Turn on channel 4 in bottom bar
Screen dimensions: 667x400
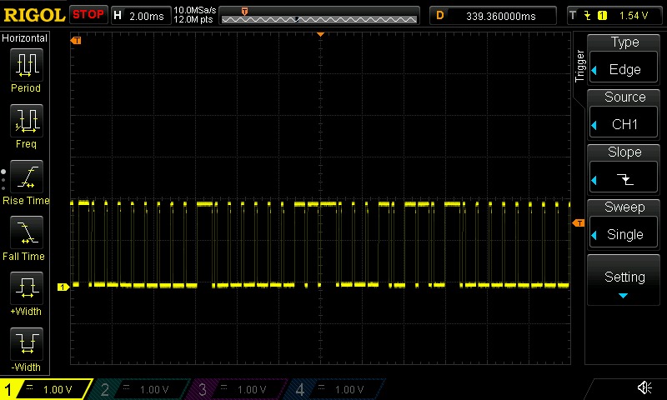point(335,389)
